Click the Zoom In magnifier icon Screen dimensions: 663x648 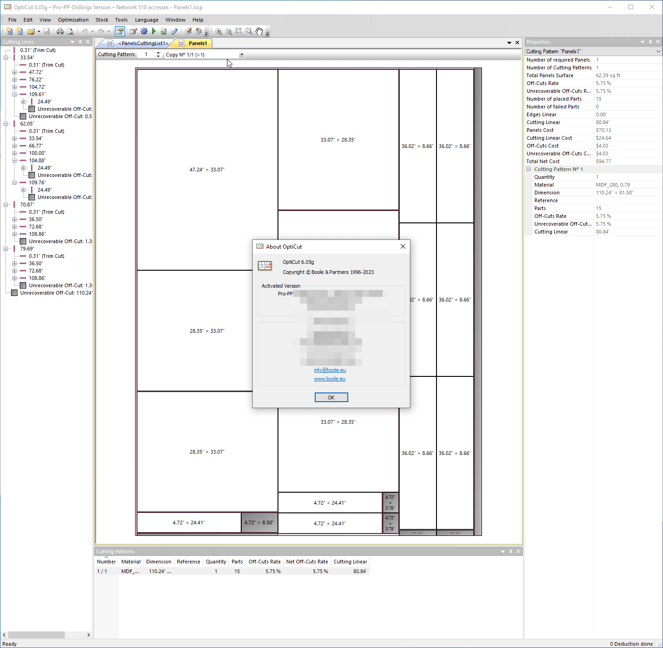(x=219, y=31)
